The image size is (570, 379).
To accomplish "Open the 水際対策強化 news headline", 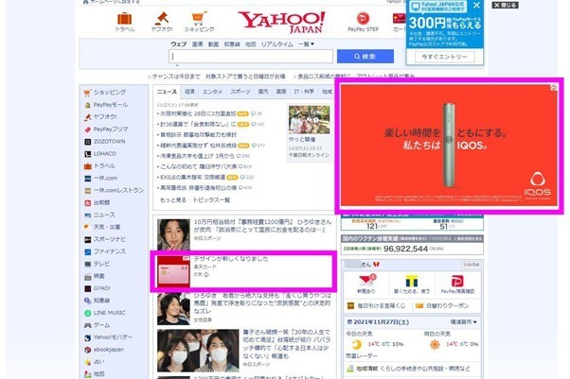I will (198, 113).
